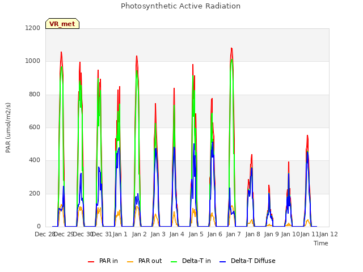The image size is (363, 272).
Task: Click the Jan 7 PAR in peak
Action: click(231, 48)
